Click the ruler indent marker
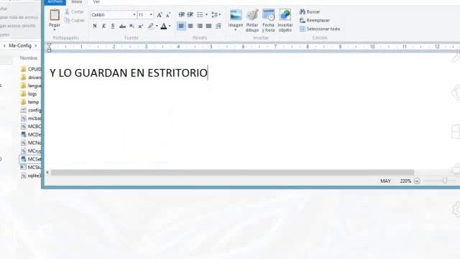This screenshot has width=460, height=259. click(50, 47)
